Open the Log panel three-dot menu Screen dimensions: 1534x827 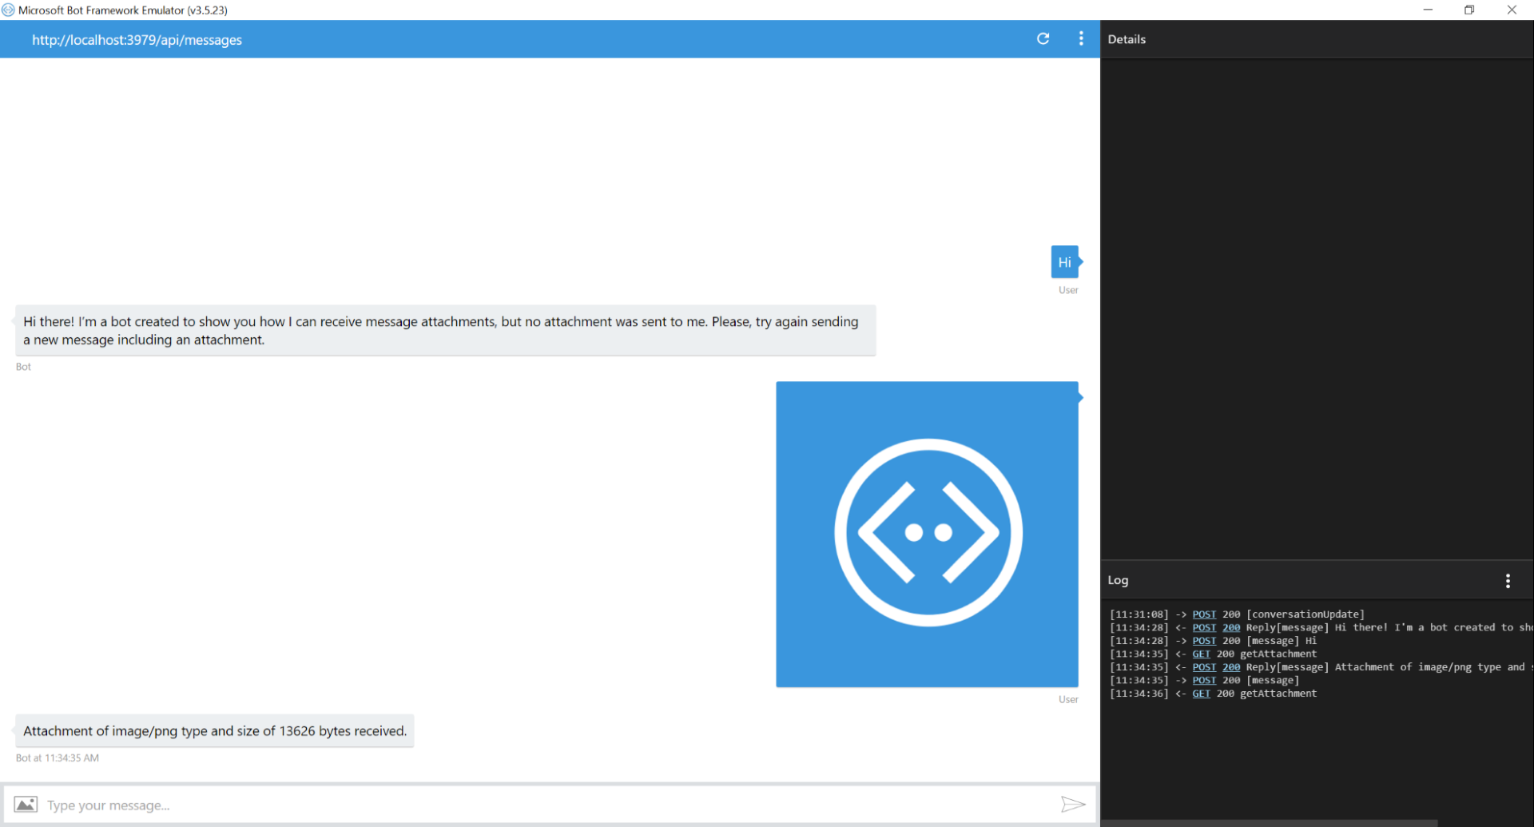pyautogui.click(x=1508, y=581)
